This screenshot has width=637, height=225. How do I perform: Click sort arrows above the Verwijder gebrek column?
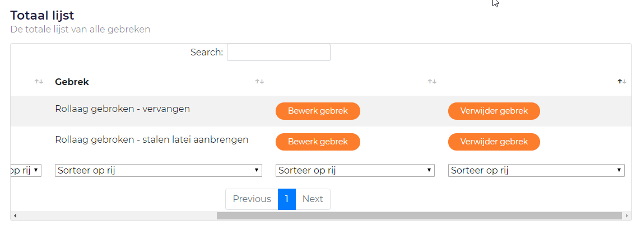tap(620, 82)
